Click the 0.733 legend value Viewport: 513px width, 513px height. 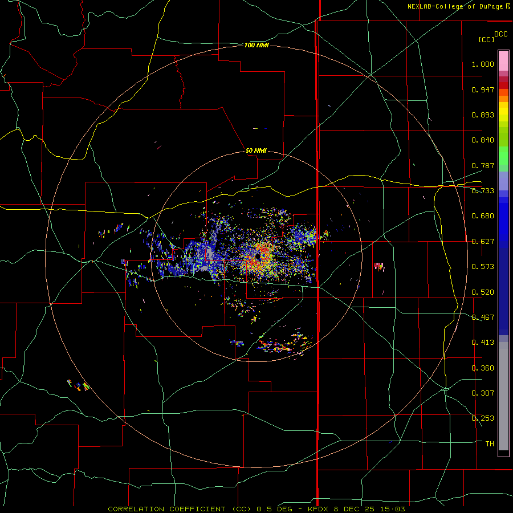click(x=483, y=191)
